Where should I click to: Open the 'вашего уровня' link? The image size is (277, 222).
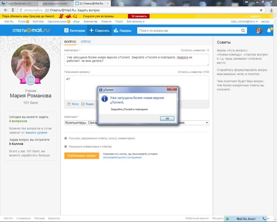pos(36,133)
